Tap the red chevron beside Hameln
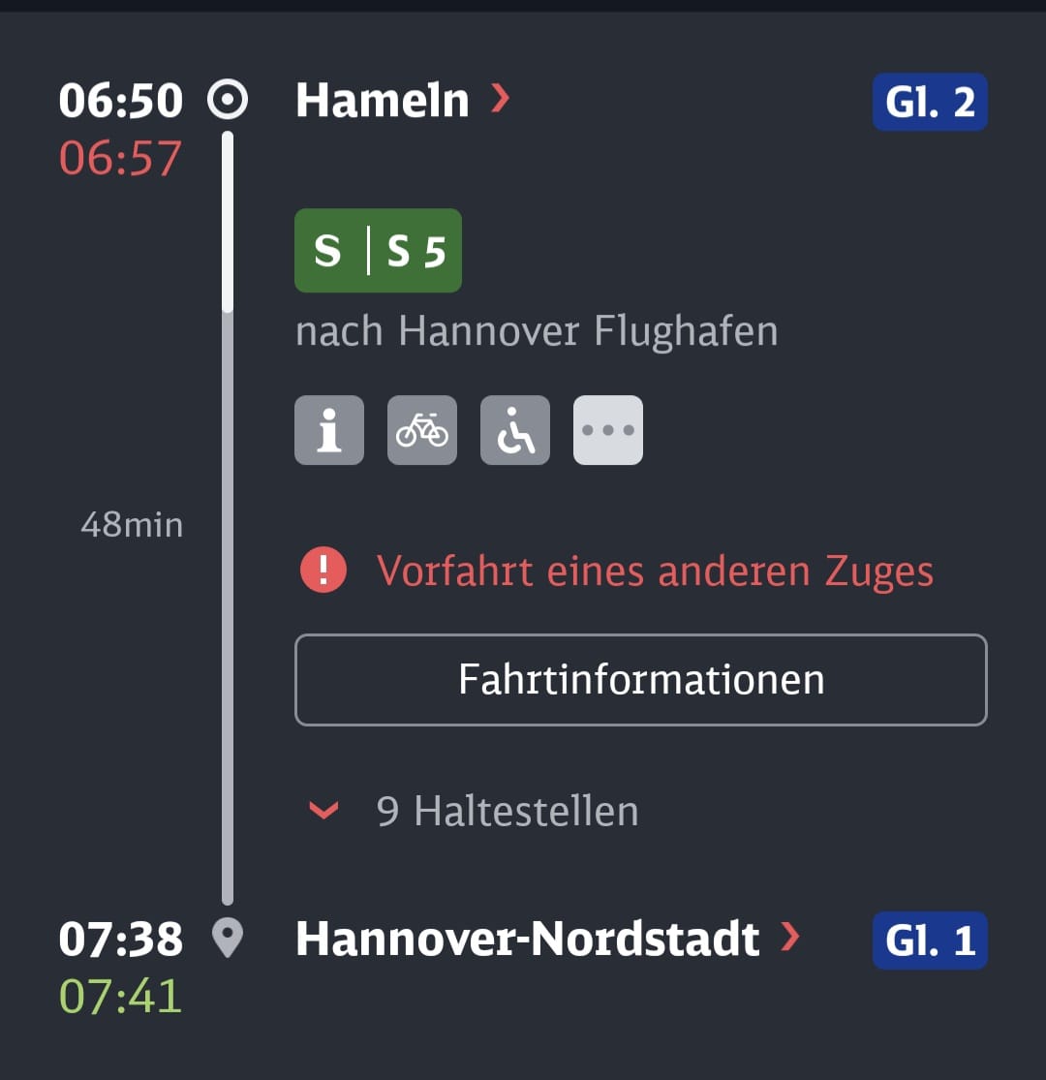Screen dimensions: 1046x1080 pos(500,99)
